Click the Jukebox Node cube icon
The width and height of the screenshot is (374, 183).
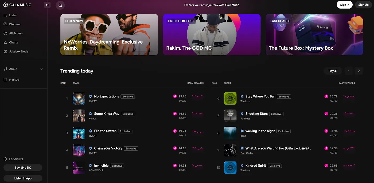click(x=5, y=51)
